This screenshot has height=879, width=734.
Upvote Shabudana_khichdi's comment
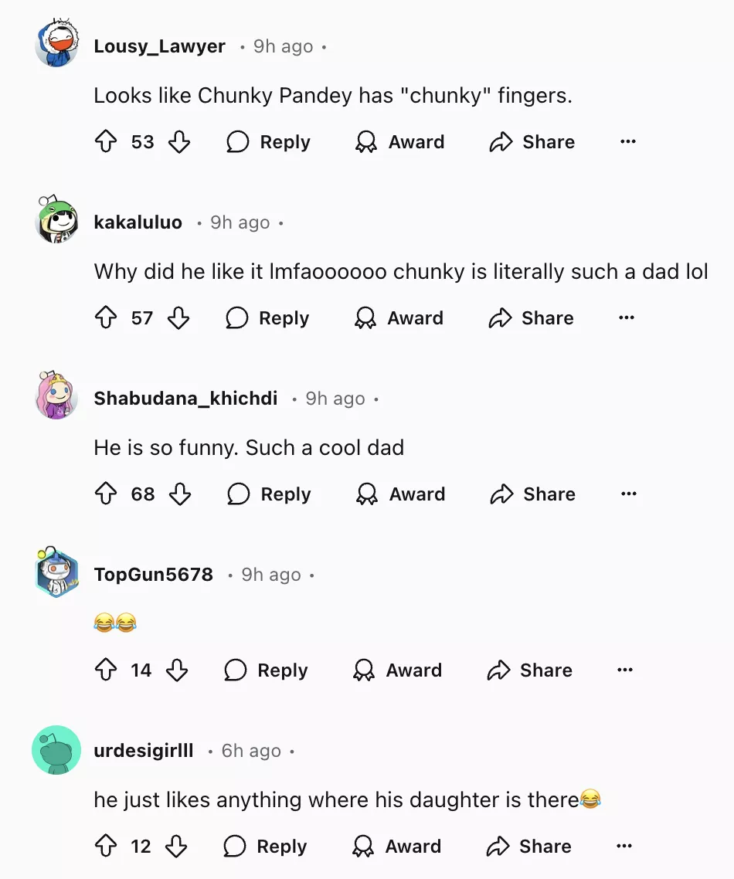[105, 494]
